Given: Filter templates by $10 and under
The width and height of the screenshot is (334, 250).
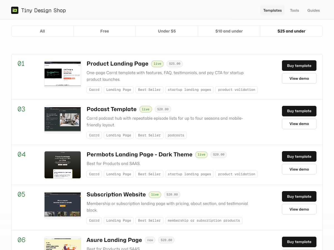Looking at the screenshot, I should [x=229, y=31].
